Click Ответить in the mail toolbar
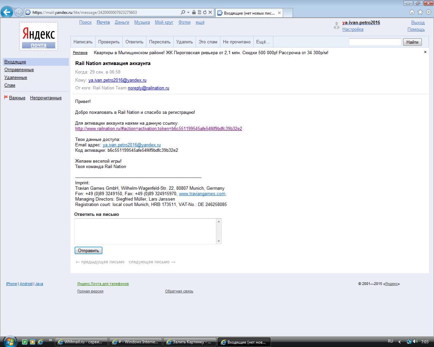Image resolution: width=434 pixels, height=347 pixels. click(x=134, y=42)
